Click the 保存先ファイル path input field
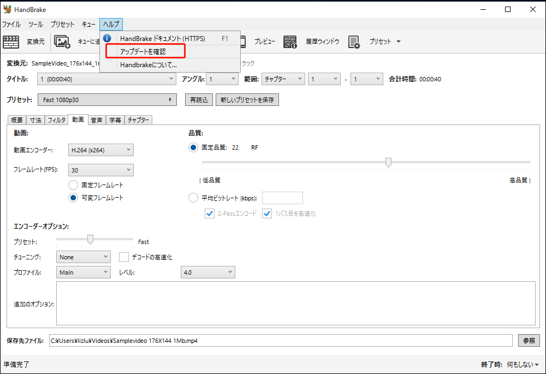Screen dimensions: 546x374 (273, 340)
